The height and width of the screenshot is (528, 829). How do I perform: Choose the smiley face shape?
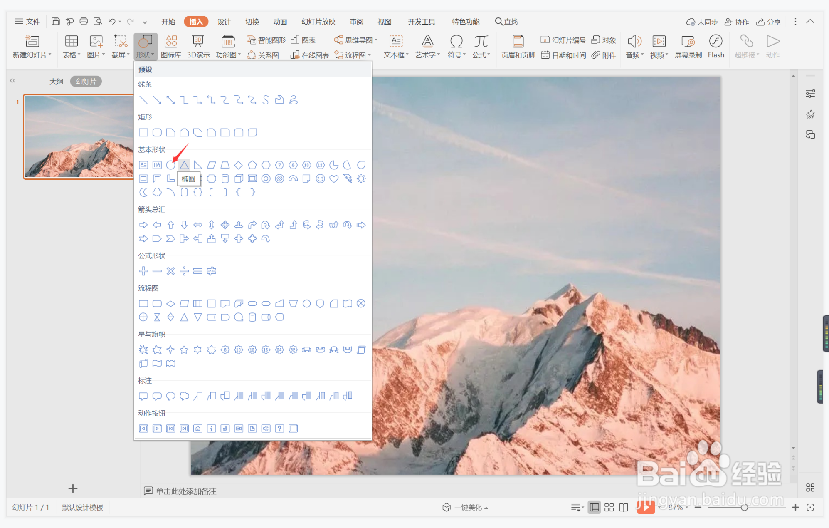click(x=320, y=179)
